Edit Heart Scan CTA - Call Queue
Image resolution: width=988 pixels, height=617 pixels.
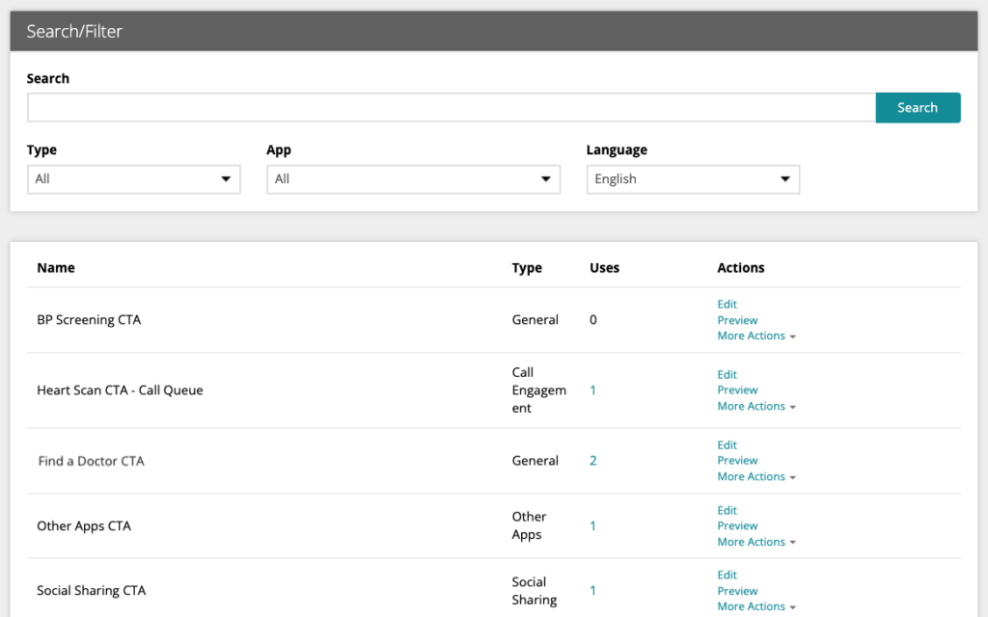[x=727, y=375]
